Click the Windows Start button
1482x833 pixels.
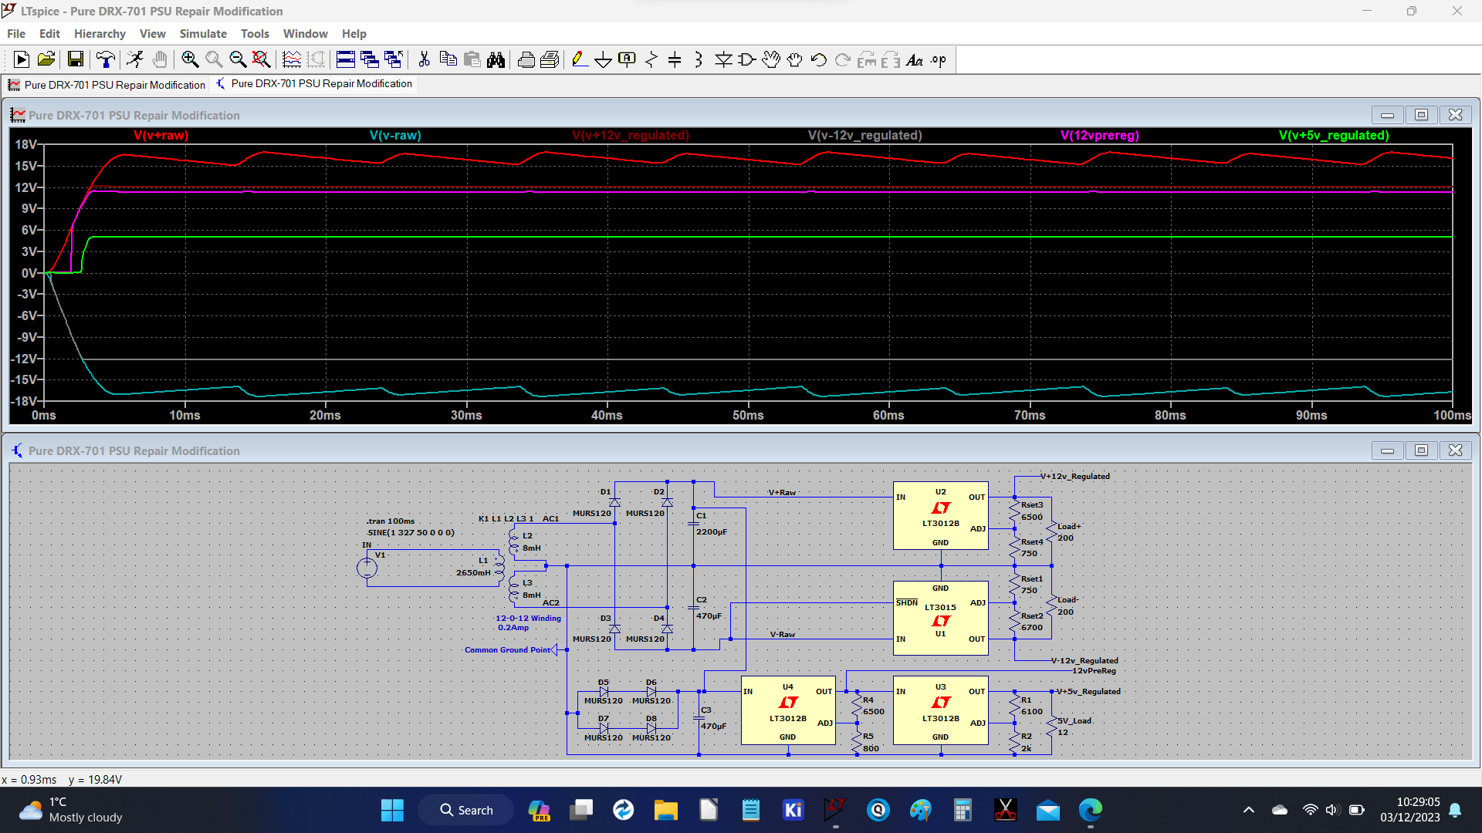(392, 810)
